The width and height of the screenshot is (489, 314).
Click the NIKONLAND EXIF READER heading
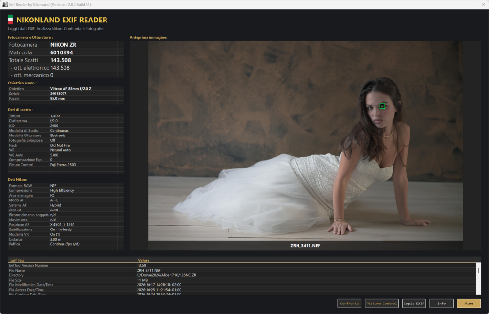coord(62,20)
